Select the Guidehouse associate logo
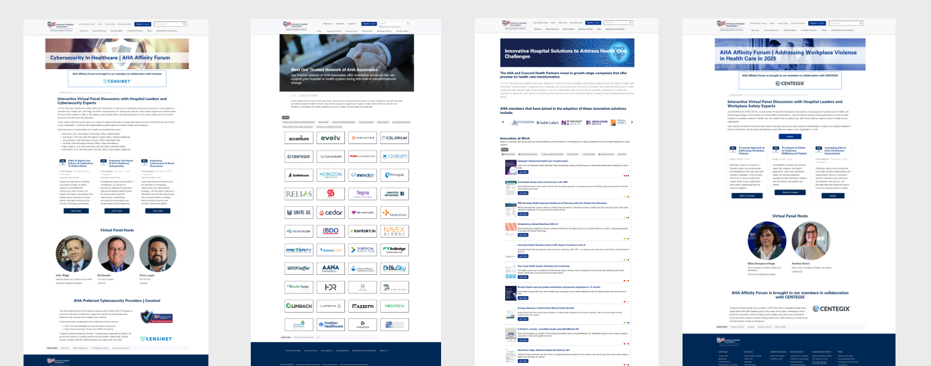 299,175
